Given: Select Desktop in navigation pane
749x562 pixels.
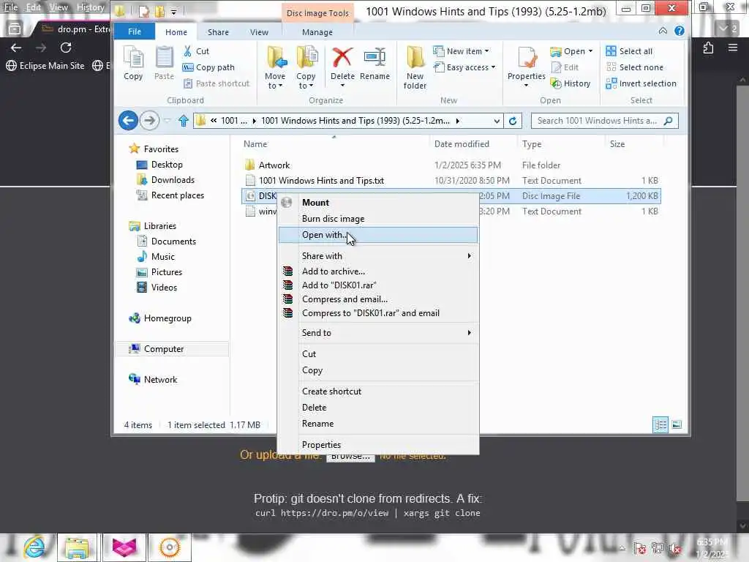Looking at the screenshot, I should click(160, 165).
